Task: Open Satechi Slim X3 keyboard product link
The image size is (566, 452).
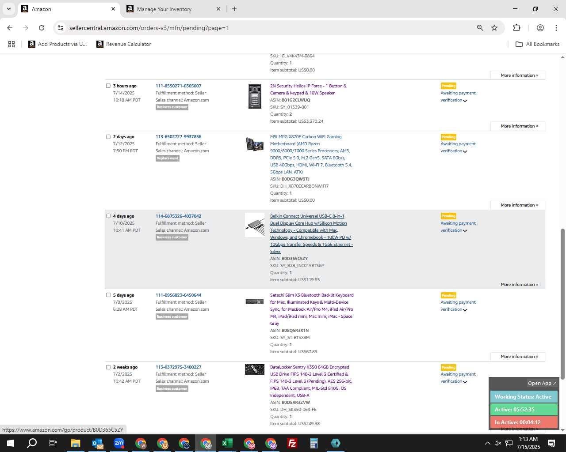Action: point(312,309)
